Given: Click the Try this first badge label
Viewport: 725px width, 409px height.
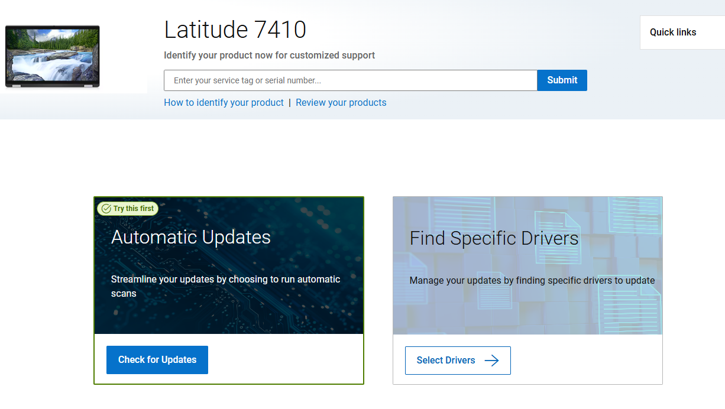Looking at the screenshot, I should tap(134, 209).
